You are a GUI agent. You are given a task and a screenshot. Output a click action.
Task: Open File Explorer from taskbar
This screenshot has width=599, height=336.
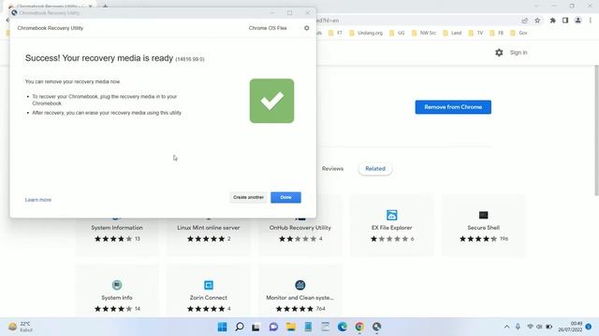(x=291, y=327)
